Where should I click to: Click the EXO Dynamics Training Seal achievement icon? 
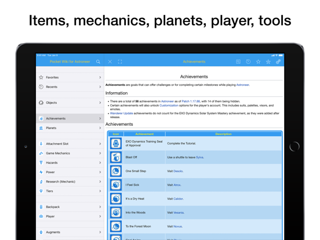click(116, 143)
